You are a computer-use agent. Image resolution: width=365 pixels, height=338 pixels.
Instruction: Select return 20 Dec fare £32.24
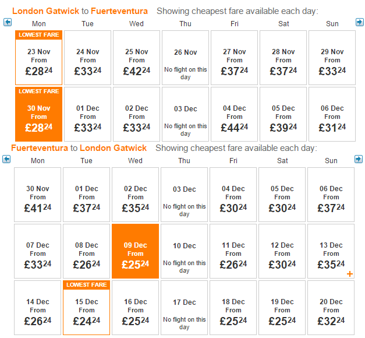331,308
